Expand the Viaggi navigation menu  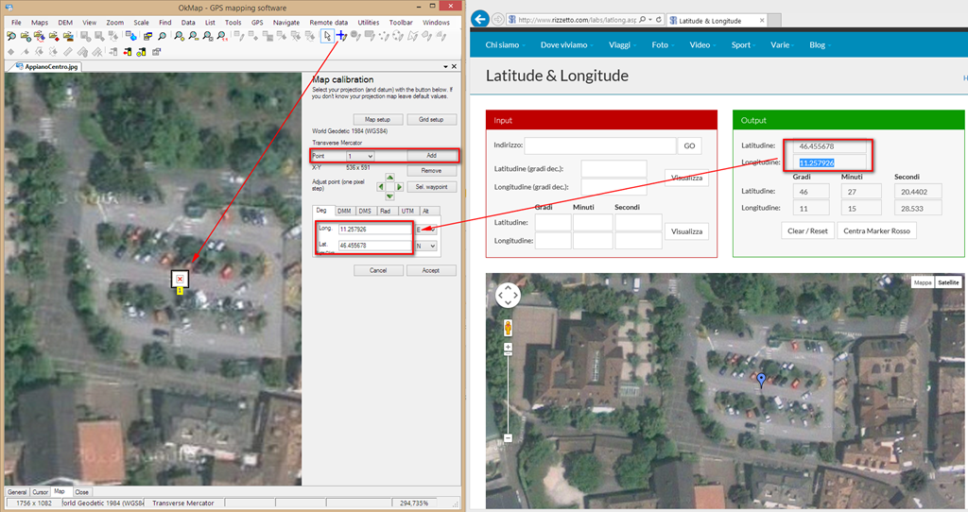(x=622, y=45)
